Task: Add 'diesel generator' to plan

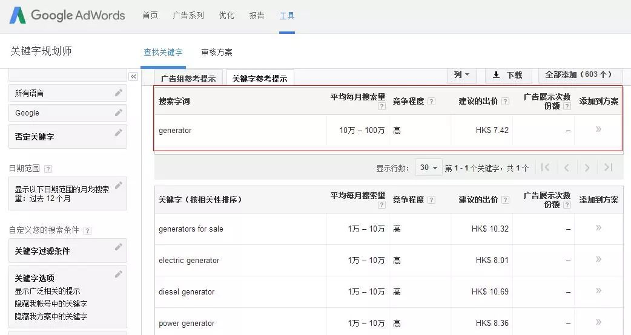Action: [598, 291]
